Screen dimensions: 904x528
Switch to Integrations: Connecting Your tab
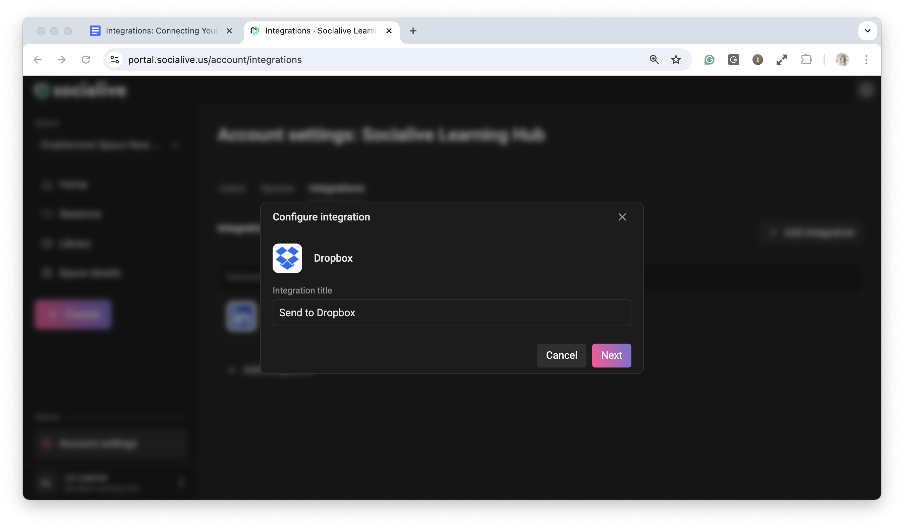[161, 31]
